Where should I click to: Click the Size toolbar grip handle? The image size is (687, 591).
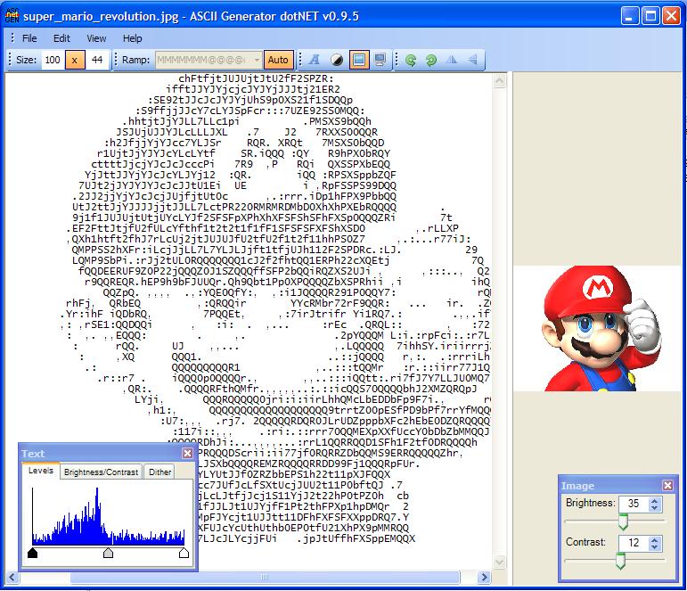tap(10, 60)
